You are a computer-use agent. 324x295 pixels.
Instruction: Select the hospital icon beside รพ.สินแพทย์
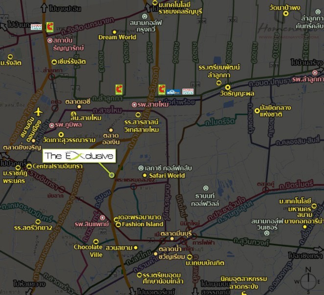pyautogui.click(x=102, y=218)
